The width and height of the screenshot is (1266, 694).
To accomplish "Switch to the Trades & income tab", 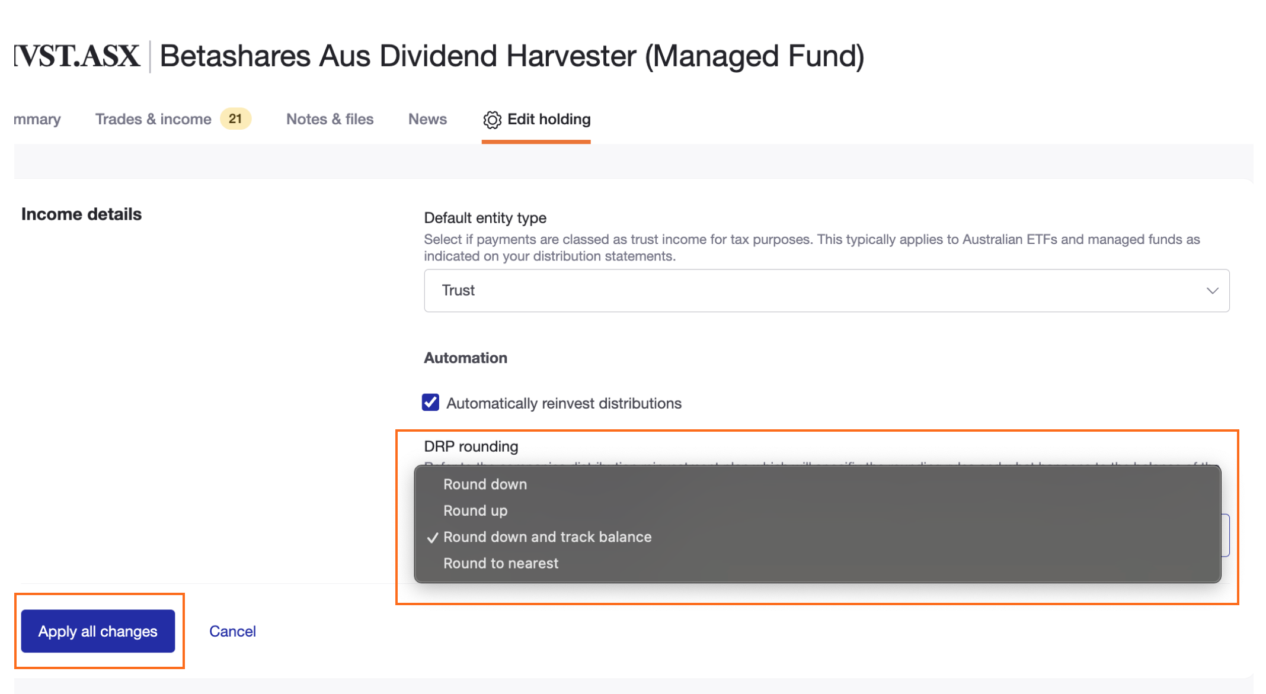I will click(x=154, y=120).
